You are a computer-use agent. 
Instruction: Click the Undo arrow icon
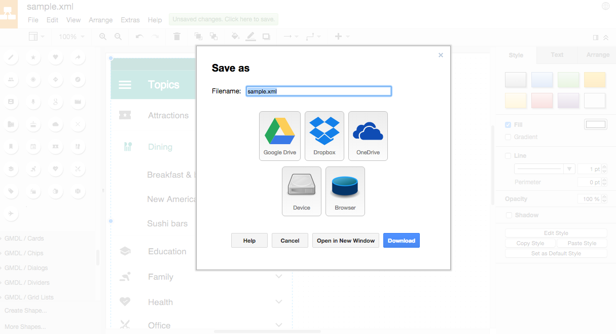coord(139,37)
